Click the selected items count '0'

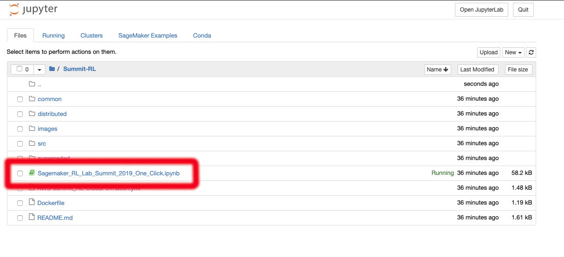pos(27,70)
